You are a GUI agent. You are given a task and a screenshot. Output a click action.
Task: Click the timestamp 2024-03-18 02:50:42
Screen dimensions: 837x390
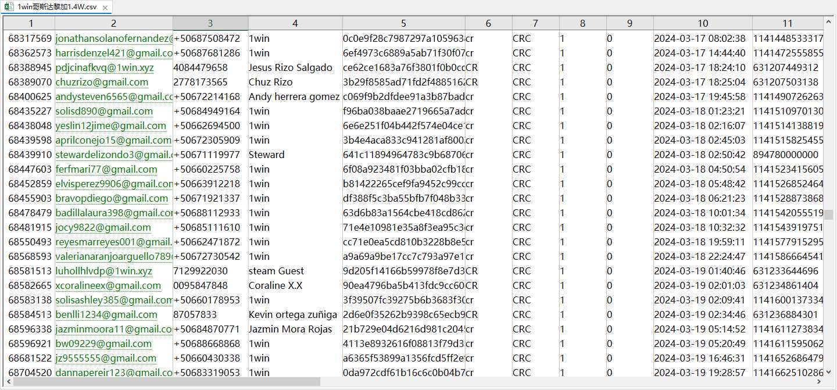(x=700, y=155)
